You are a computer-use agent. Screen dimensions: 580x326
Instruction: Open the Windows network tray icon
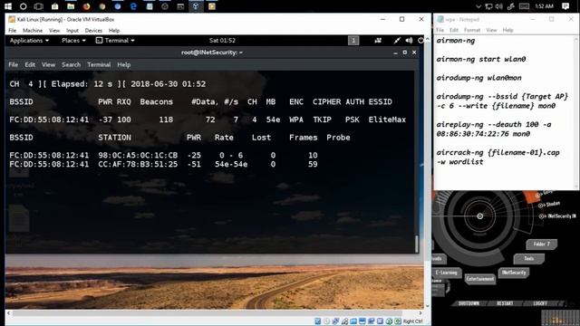pos(488,6)
